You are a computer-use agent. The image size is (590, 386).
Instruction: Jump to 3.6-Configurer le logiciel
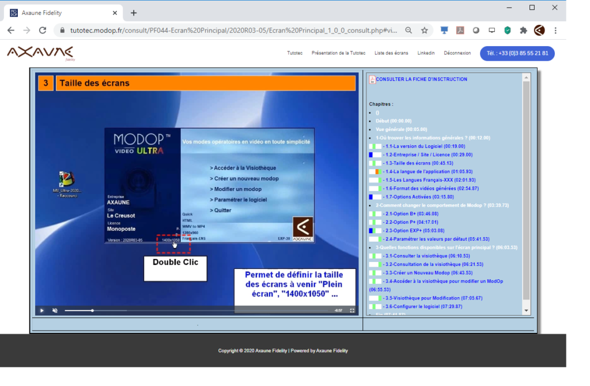tap(422, 306)
